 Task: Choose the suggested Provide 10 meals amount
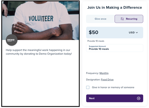[114, 48]
